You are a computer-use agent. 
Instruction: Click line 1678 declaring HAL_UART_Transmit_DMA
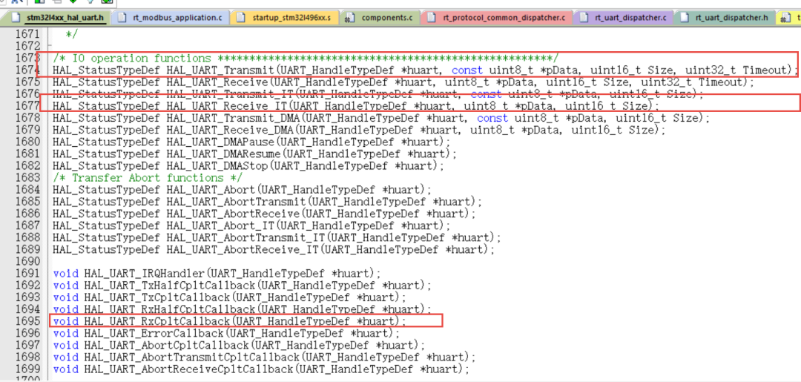coord(381,118)
